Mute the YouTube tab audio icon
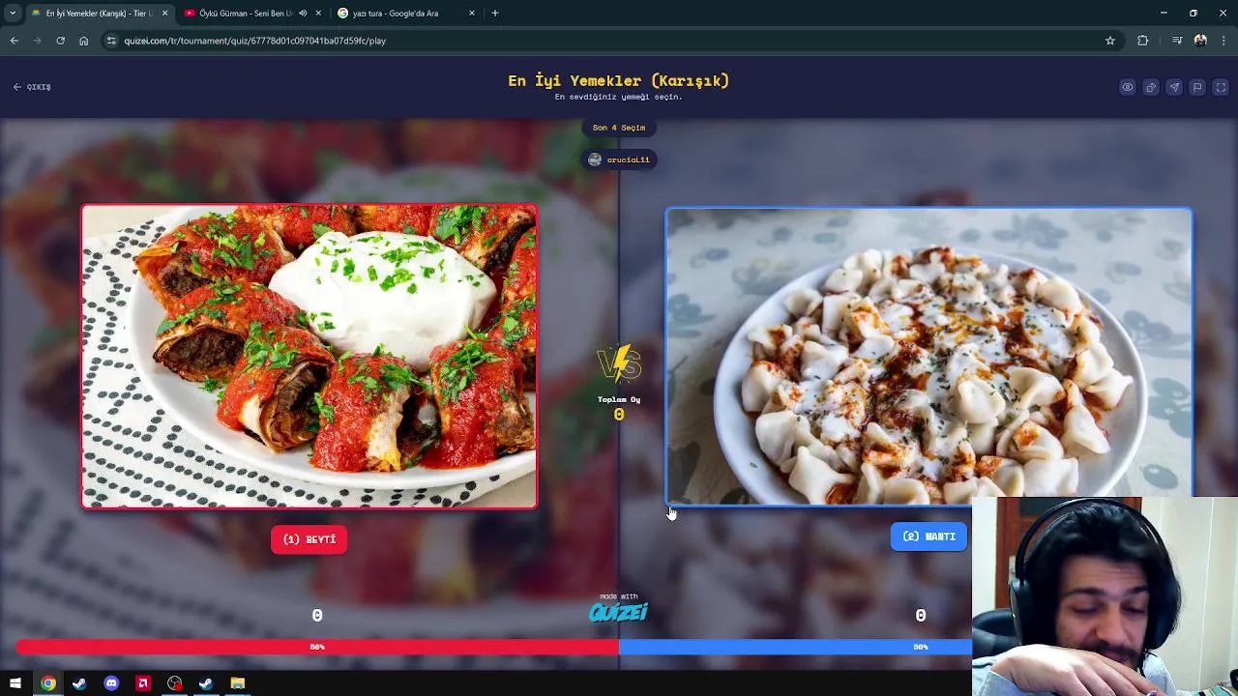This screenshot has width=1238, height=696. tap(303, 14)
